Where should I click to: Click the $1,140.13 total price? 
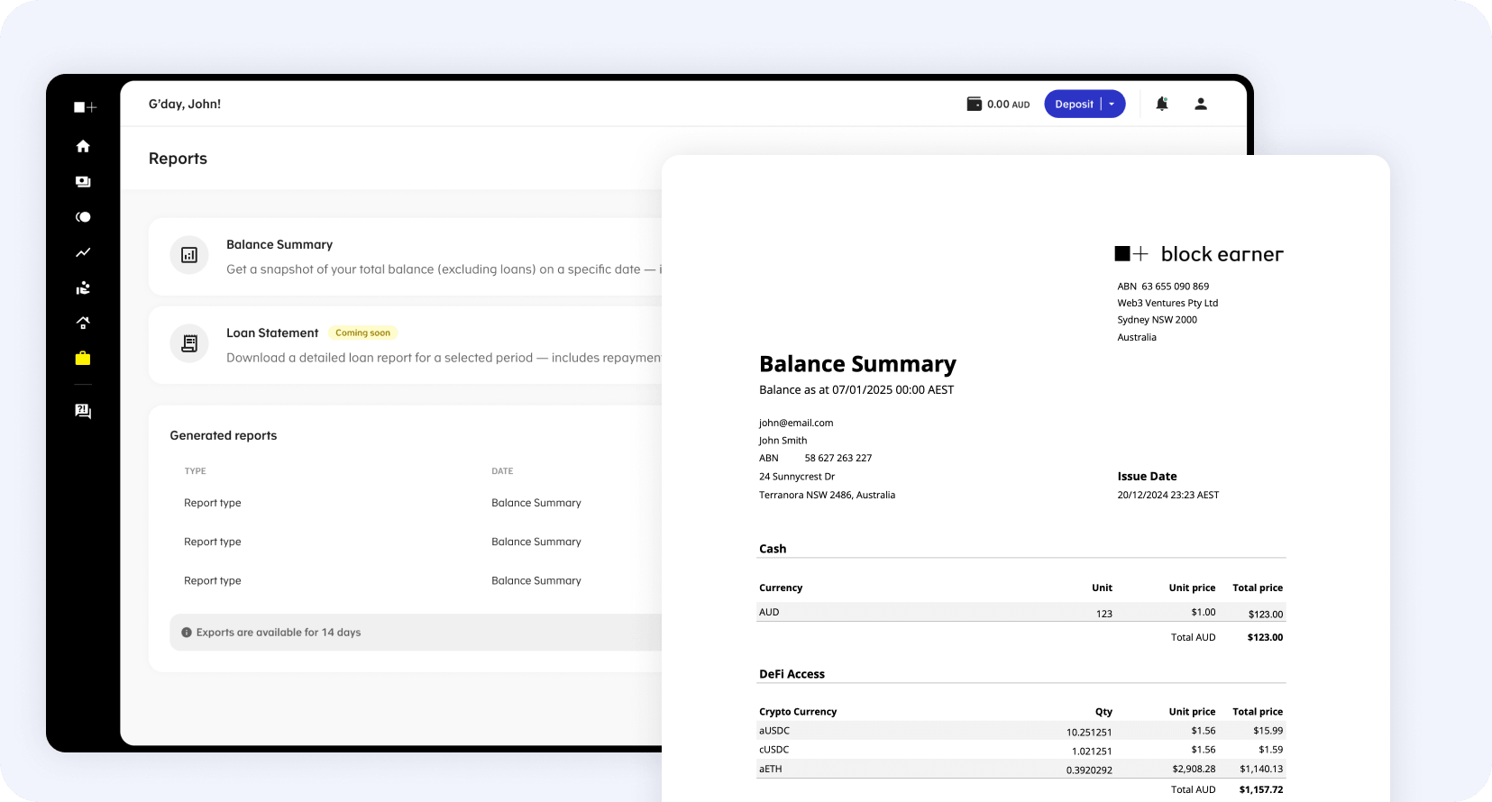1261,769
